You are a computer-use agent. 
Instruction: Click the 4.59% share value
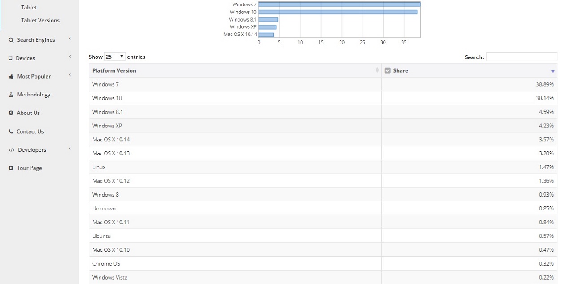click(x=546, y=112)
